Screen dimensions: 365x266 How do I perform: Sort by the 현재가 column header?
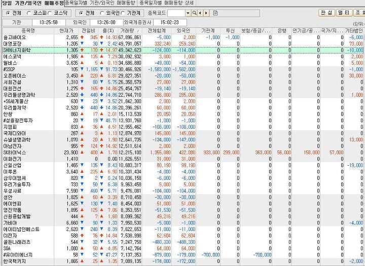[x=66, y=31]
